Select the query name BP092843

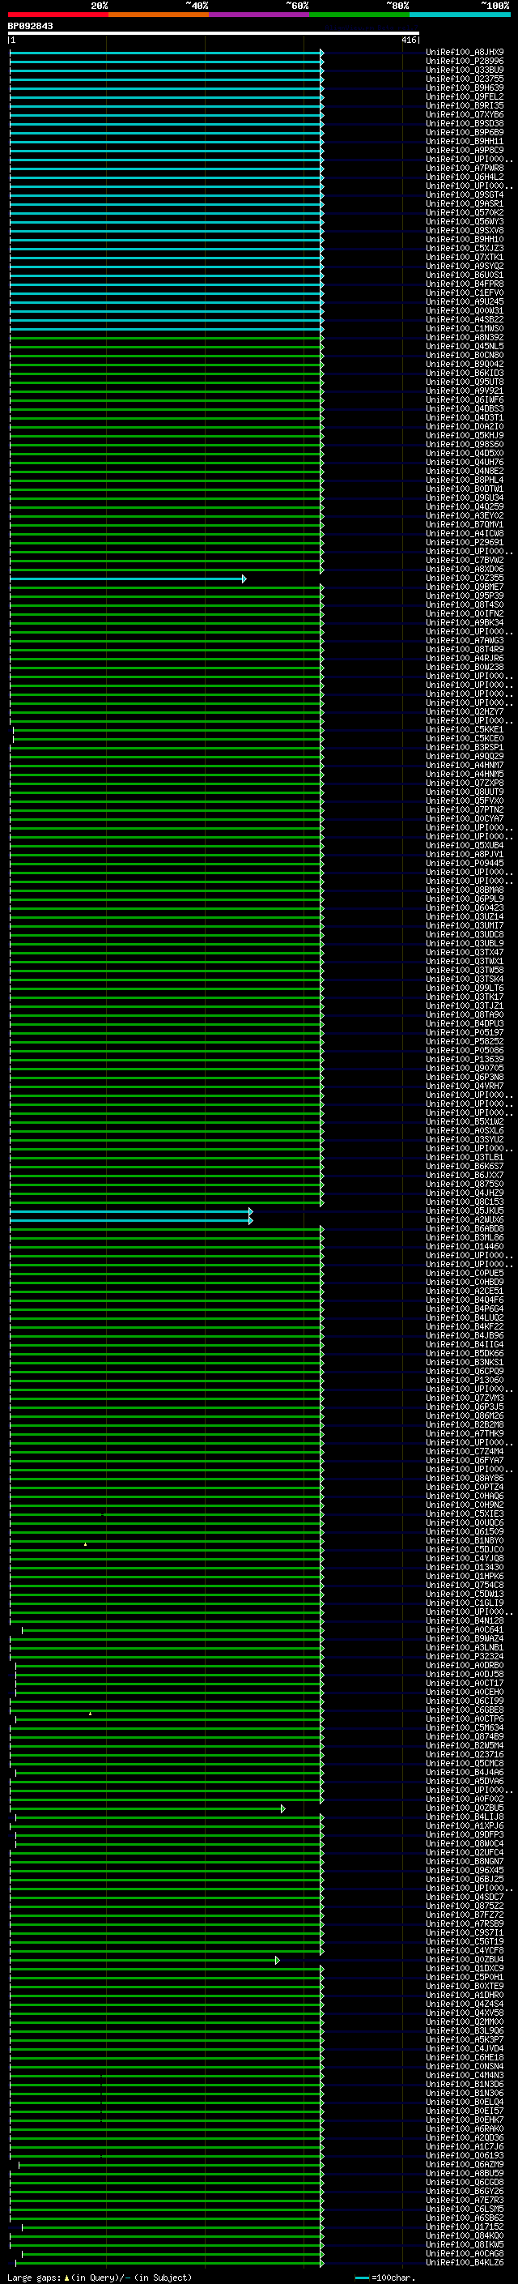[x=30, y=26]
